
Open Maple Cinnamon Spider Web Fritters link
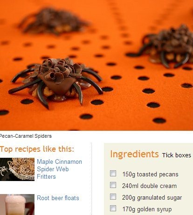point(59,169)
